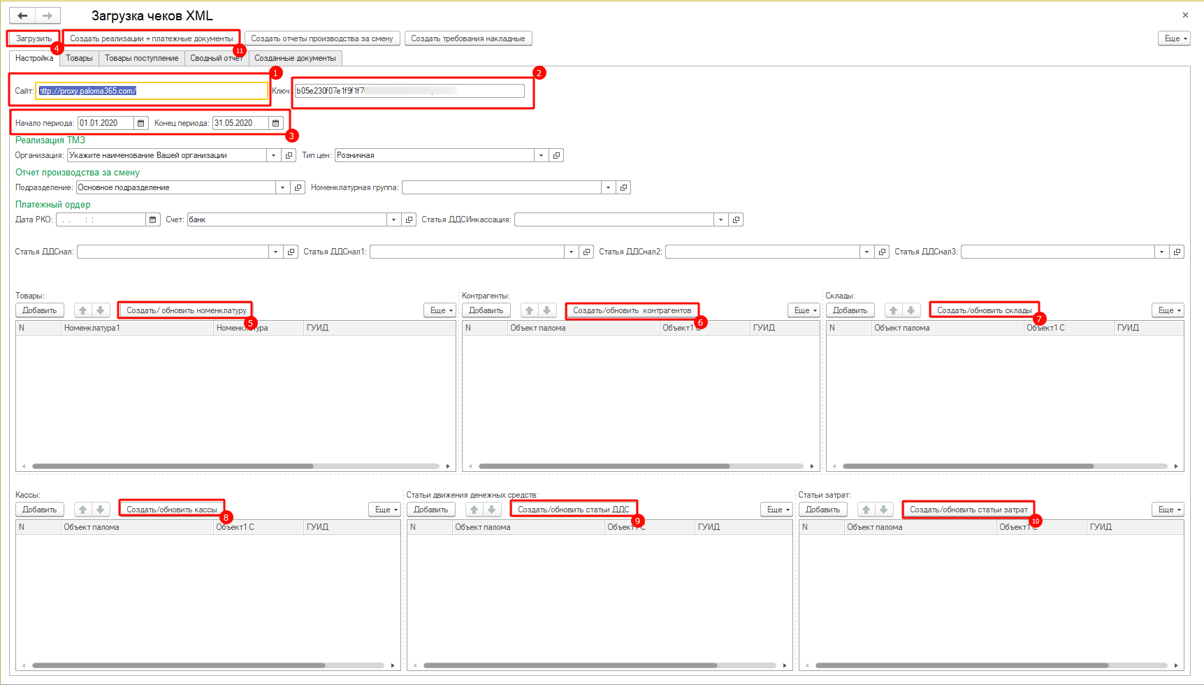Open the Счет dropdown arrow
Viewport: 1204px width, 685px height.
pos(393,219)
